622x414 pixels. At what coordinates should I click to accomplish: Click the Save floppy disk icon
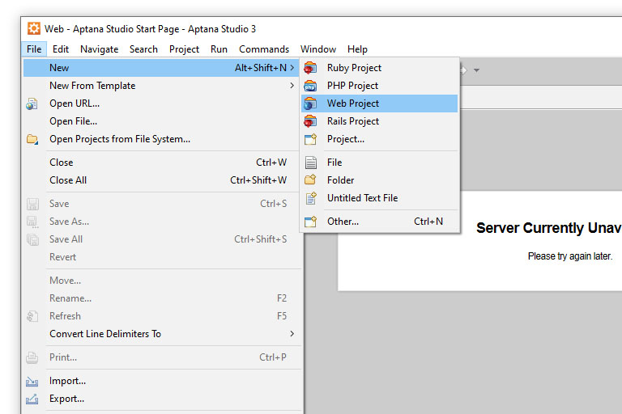point(32,204)
